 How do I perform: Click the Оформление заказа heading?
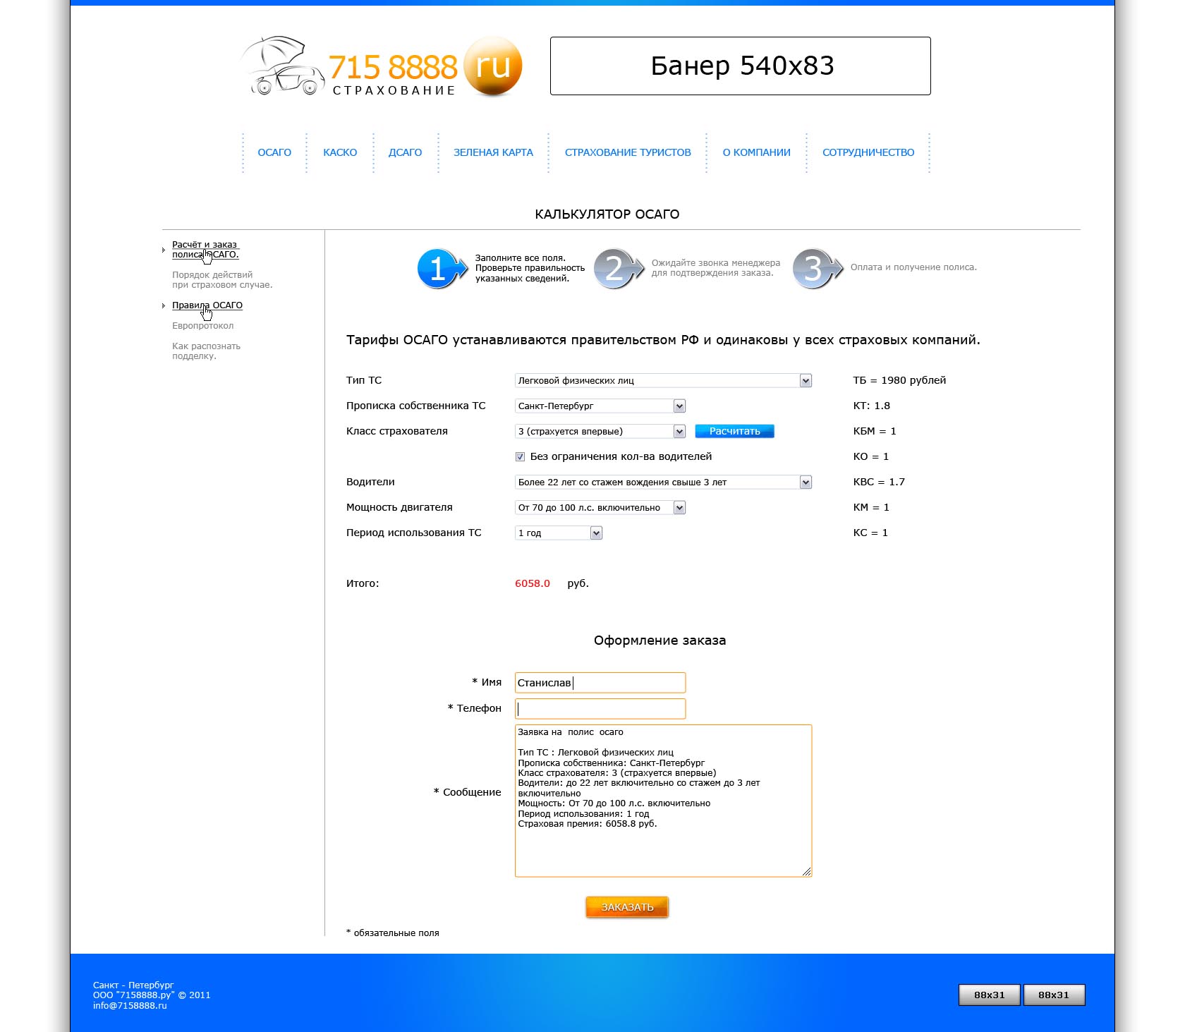(x=660, y=641)
